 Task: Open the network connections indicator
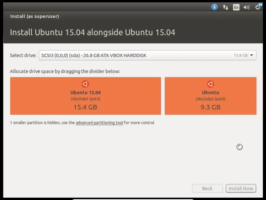pyautogui.click(x=225, y=7)
